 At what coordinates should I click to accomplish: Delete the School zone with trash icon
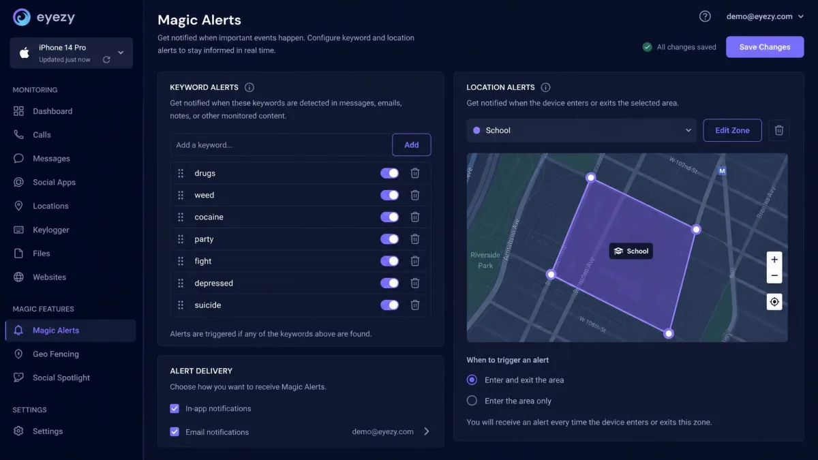pos(779,130)
